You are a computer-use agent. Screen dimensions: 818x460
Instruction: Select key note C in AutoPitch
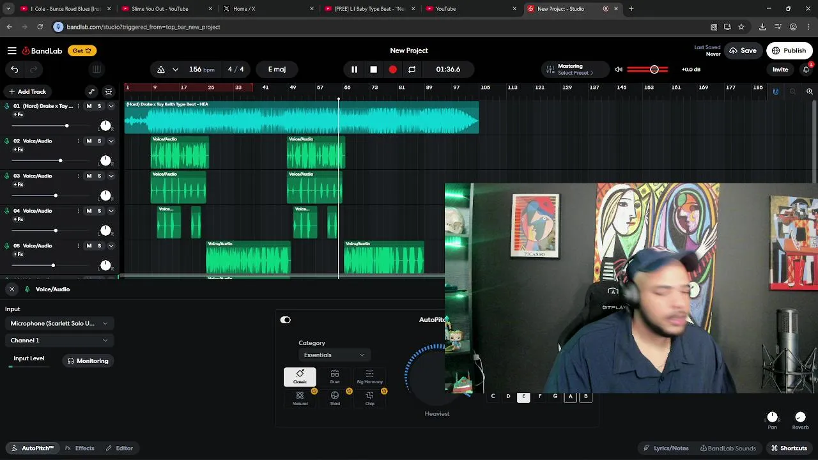point(493,397)
